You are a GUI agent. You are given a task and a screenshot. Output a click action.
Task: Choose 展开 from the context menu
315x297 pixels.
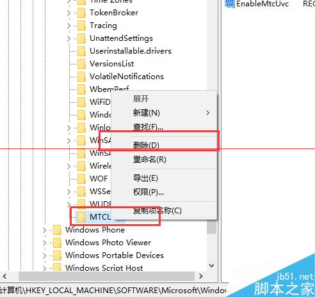[x=164, y=99]
